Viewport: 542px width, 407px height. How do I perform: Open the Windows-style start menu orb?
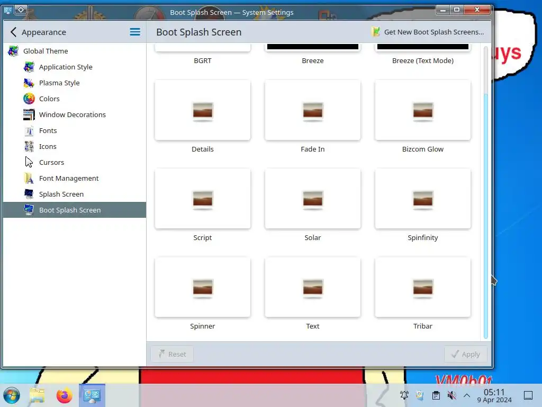(12, 395)
